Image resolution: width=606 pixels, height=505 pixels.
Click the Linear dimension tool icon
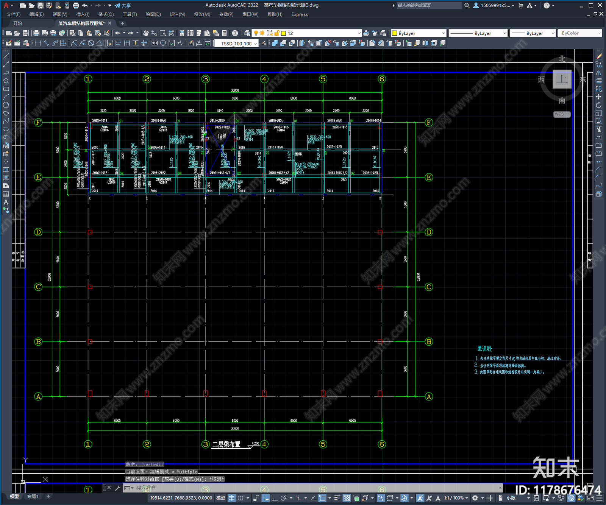tap(38, 43)
